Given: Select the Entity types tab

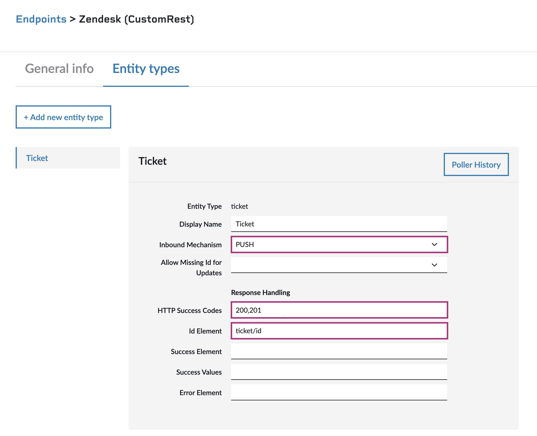Looking at the screenshot, I should coord(146,69).
